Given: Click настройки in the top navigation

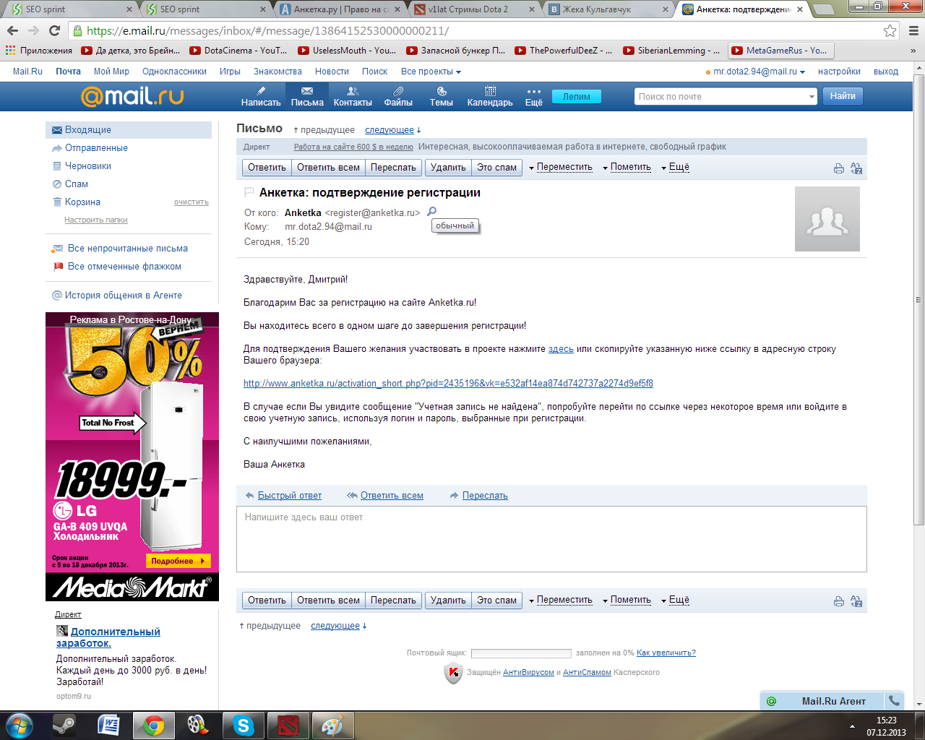Looking at the screenshot, I should 839,72.
